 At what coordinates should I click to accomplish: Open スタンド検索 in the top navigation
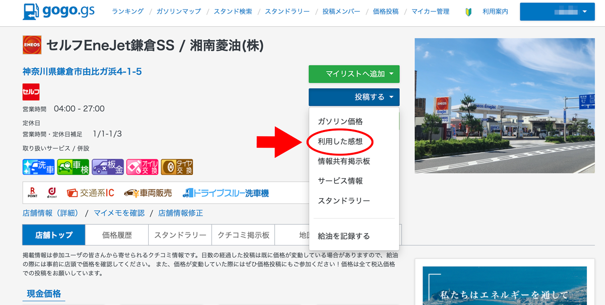point(232,12)
